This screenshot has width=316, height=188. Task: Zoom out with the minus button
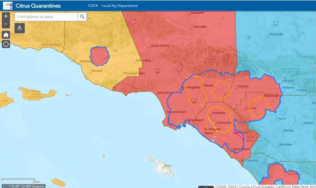[6, 24]
